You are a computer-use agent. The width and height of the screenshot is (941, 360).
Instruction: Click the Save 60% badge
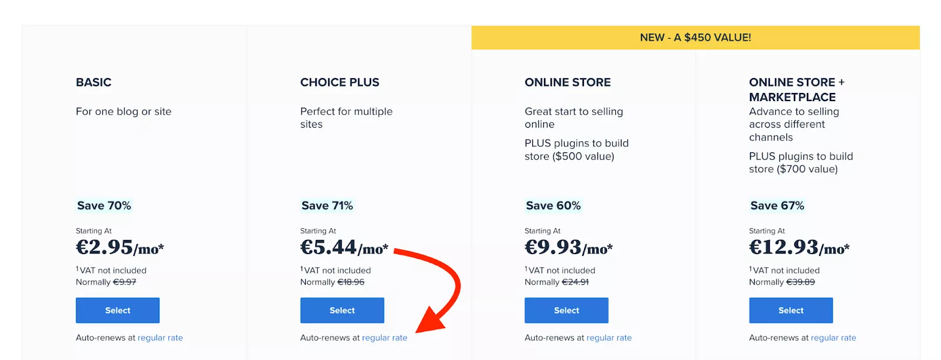[553, 205]
